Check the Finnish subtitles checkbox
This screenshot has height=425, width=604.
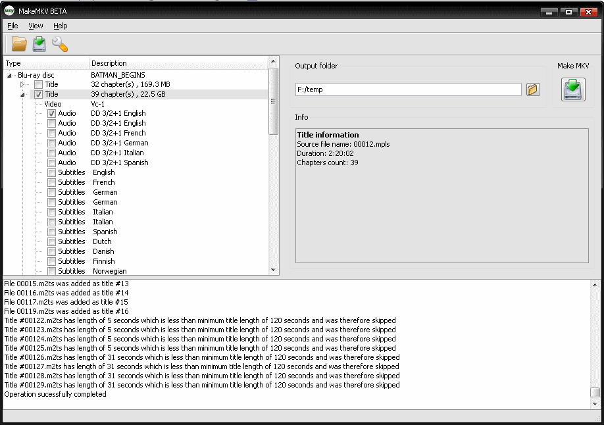(x=51, y=262)
